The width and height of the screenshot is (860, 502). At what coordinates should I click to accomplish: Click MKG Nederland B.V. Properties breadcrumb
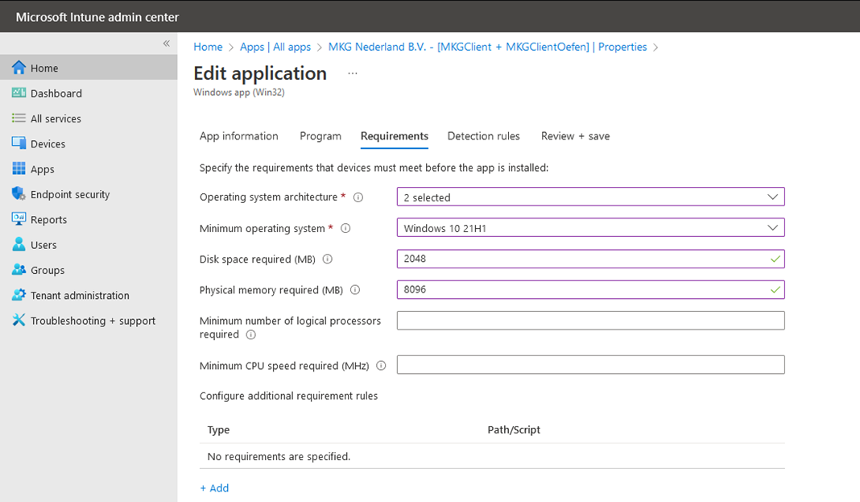488,47
